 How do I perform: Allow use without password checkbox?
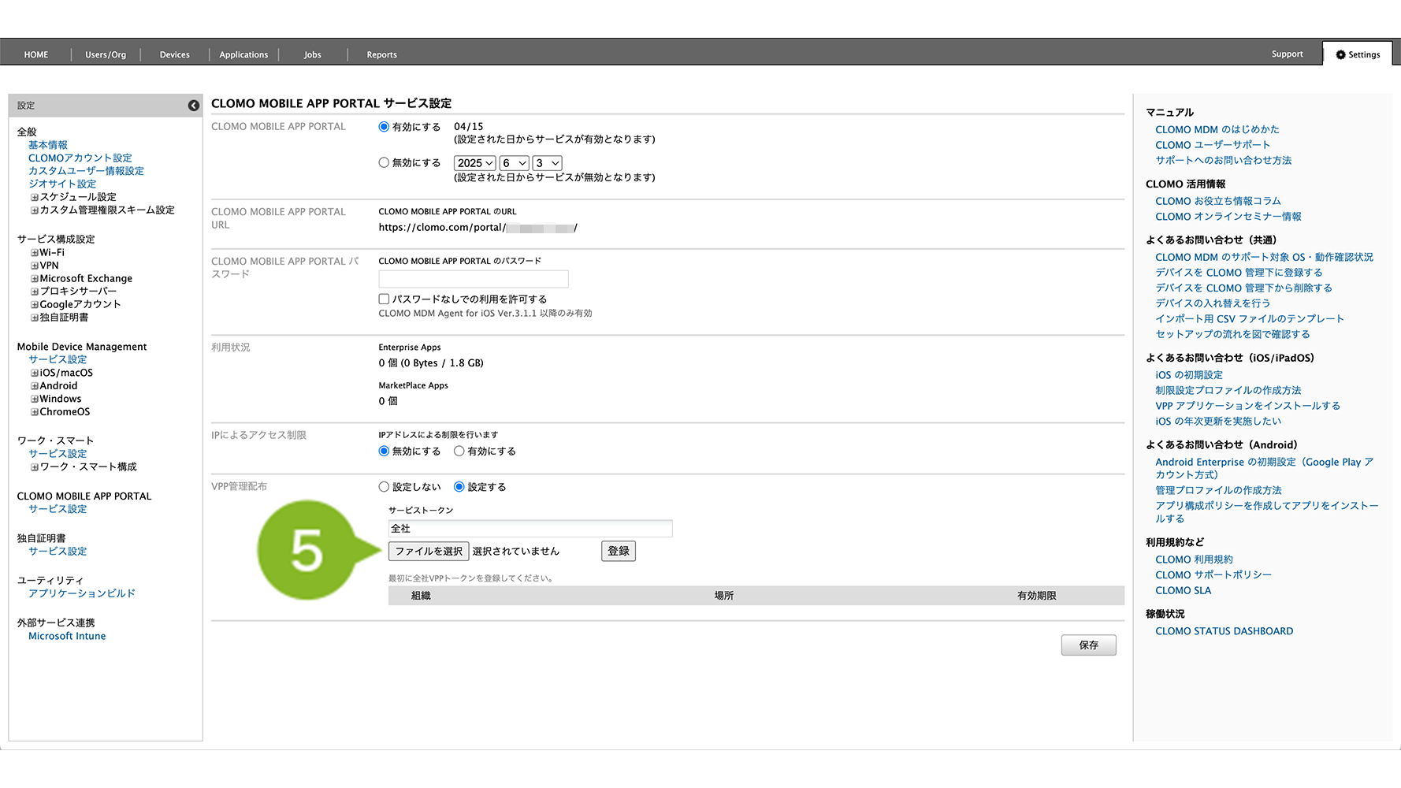384,299
